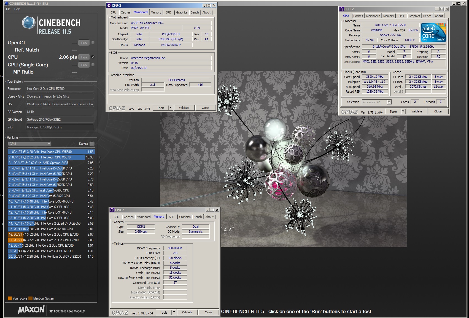Click the MAXON logo
Image resolution: width=469 pixels, height=318 pixels.
coord(31,310)
